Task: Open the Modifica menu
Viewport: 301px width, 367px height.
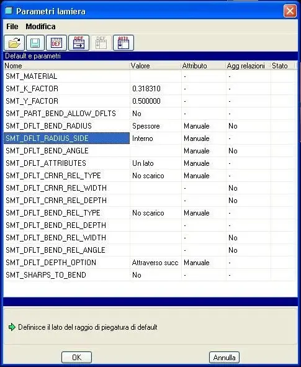Action: (41, 27)
